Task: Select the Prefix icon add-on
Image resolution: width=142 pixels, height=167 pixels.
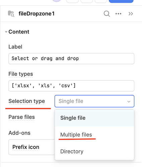Action: [x=26, y=147]
